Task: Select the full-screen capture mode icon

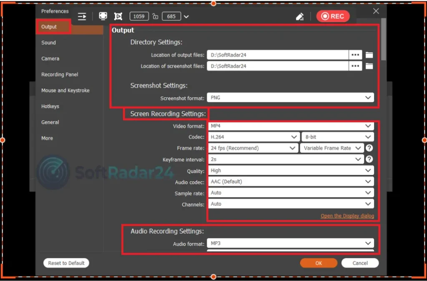Action: pyautogui.click(x=103, y=16)
